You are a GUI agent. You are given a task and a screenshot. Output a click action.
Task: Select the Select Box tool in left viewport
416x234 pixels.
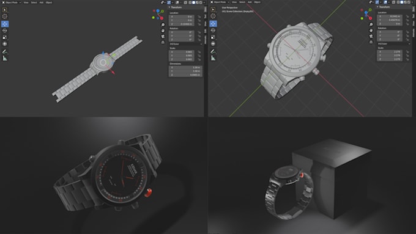point(5,10)
